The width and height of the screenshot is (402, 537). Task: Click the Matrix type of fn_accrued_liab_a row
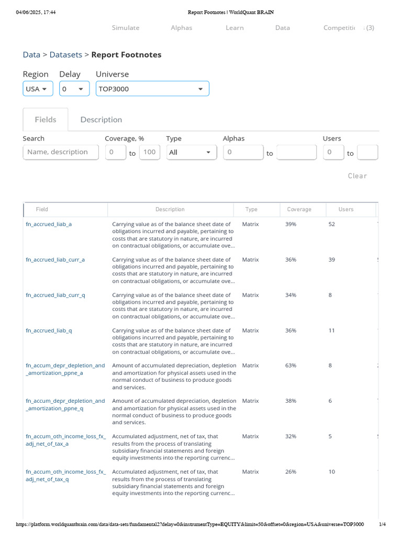tap(251, 224)
